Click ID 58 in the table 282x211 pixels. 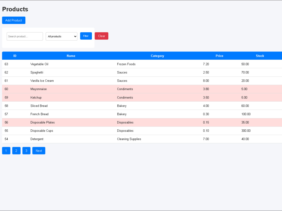6,106
